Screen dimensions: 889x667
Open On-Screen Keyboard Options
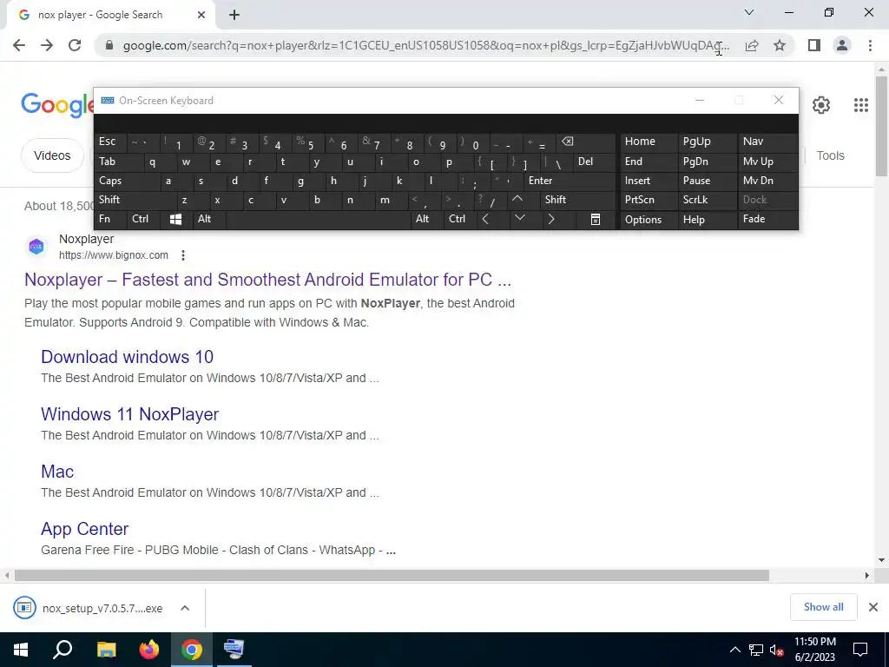pos(649,220)
